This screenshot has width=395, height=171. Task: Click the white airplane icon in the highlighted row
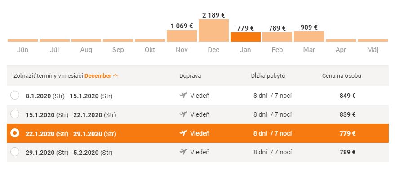(x=183, y=133)
